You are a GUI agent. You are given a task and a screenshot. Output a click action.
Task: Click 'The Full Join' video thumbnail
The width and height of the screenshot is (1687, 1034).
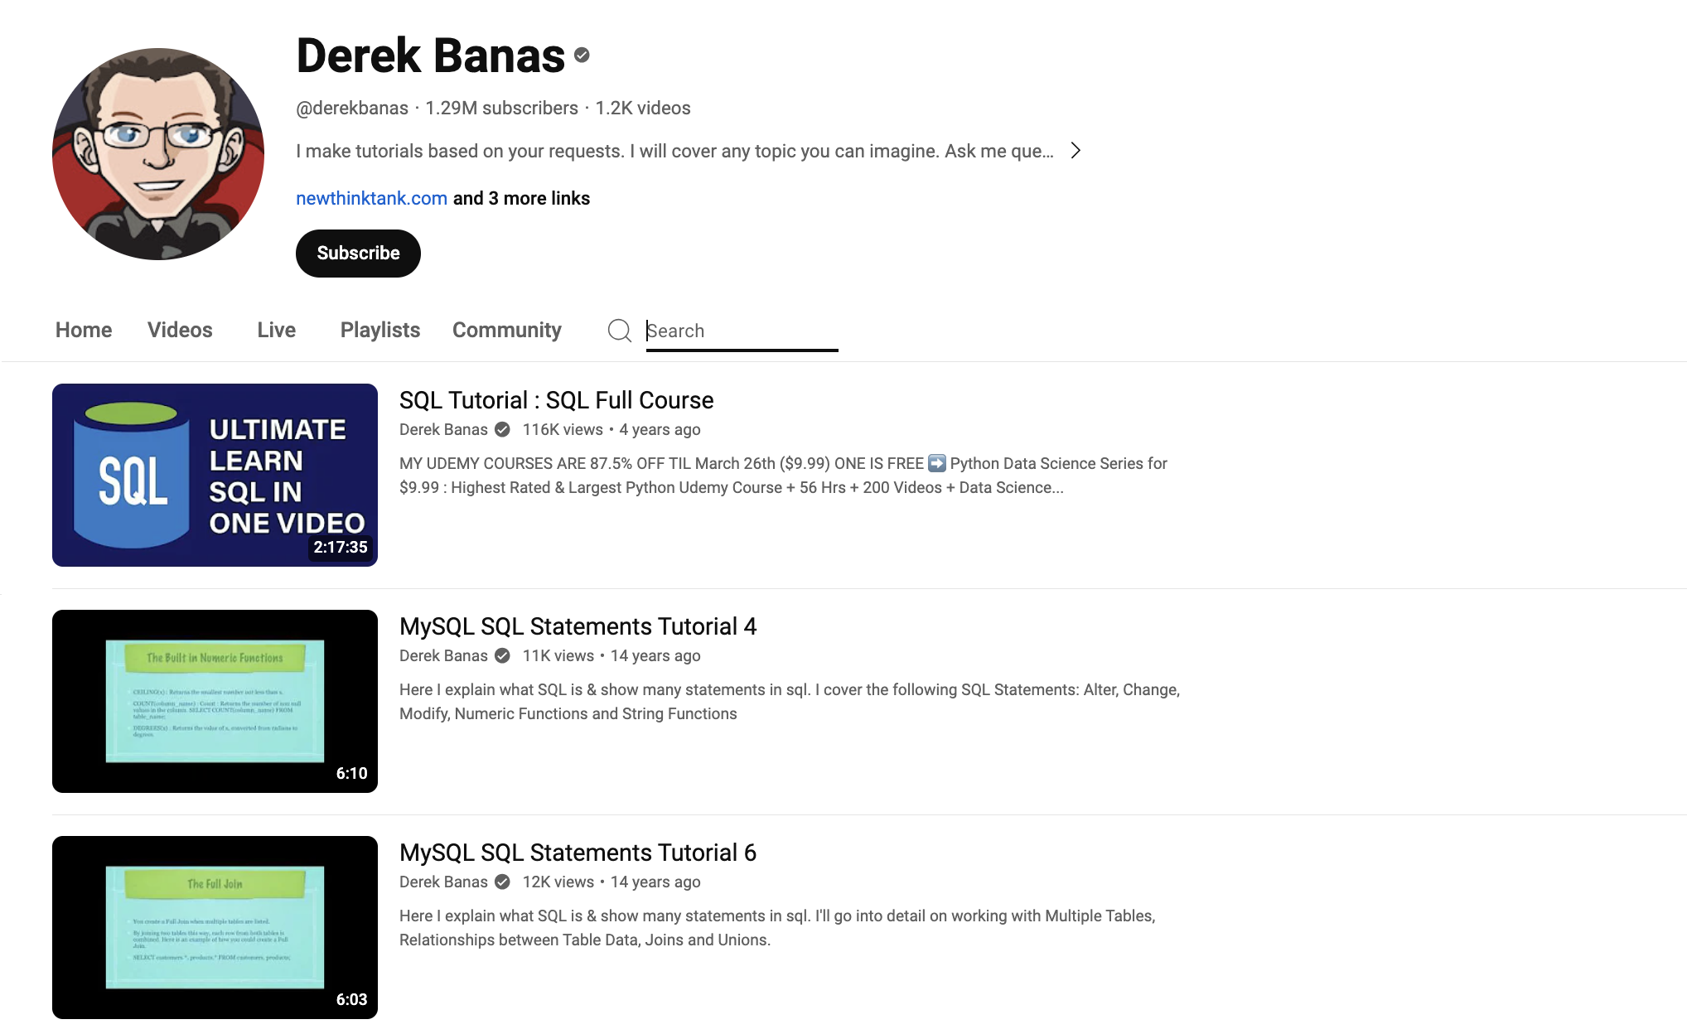click(215, 927)
